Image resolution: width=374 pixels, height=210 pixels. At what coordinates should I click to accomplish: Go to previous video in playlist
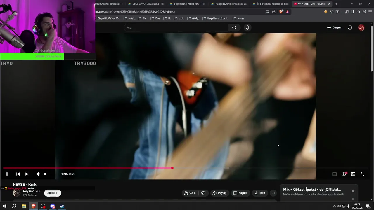click(x=18, y=174)
